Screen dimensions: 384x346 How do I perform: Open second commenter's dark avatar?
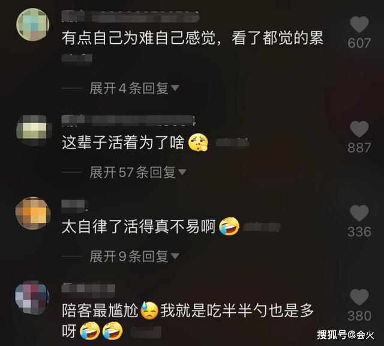tap(34, 130)
